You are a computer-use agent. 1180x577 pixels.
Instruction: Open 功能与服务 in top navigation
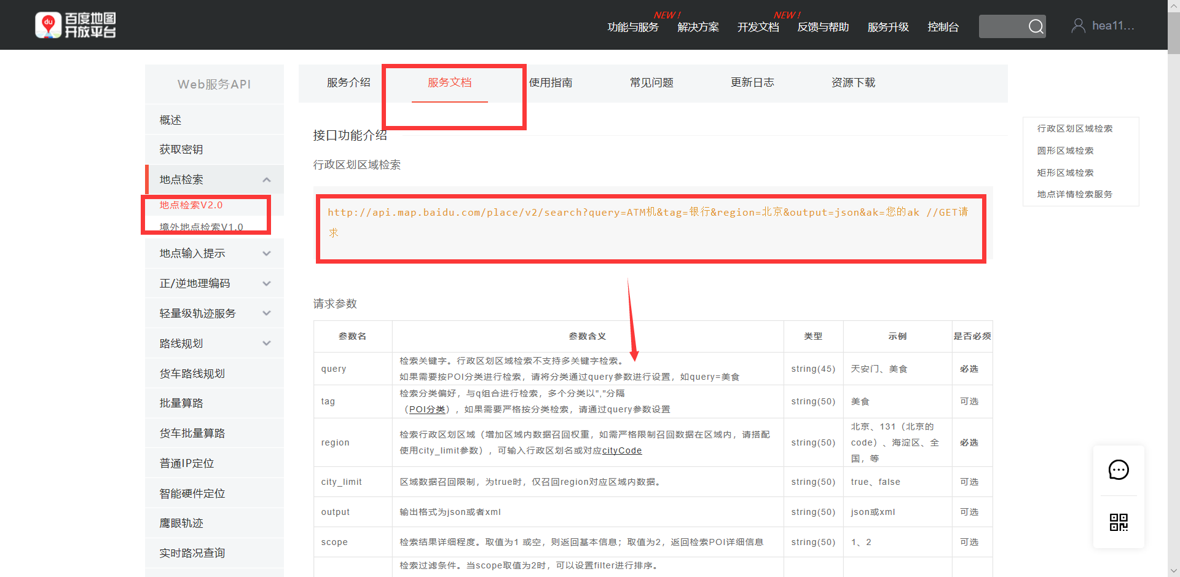633,27
